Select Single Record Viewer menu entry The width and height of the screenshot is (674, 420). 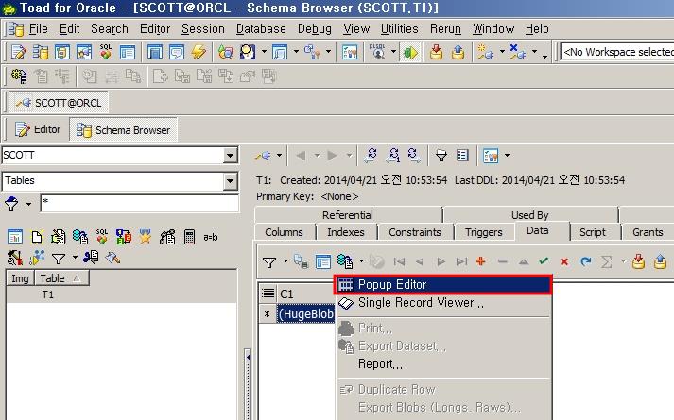[421, 303]
